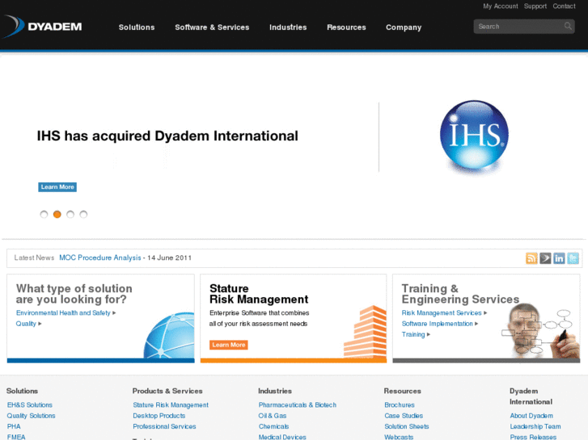Image resolution: width=588 pixels, height=440 pixels.
Task: Click the Search input field
Action: (518, 27)
